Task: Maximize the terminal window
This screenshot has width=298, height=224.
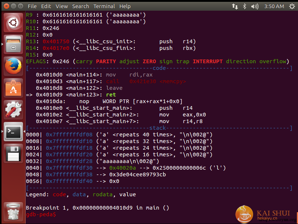Action: click(20, 6)
